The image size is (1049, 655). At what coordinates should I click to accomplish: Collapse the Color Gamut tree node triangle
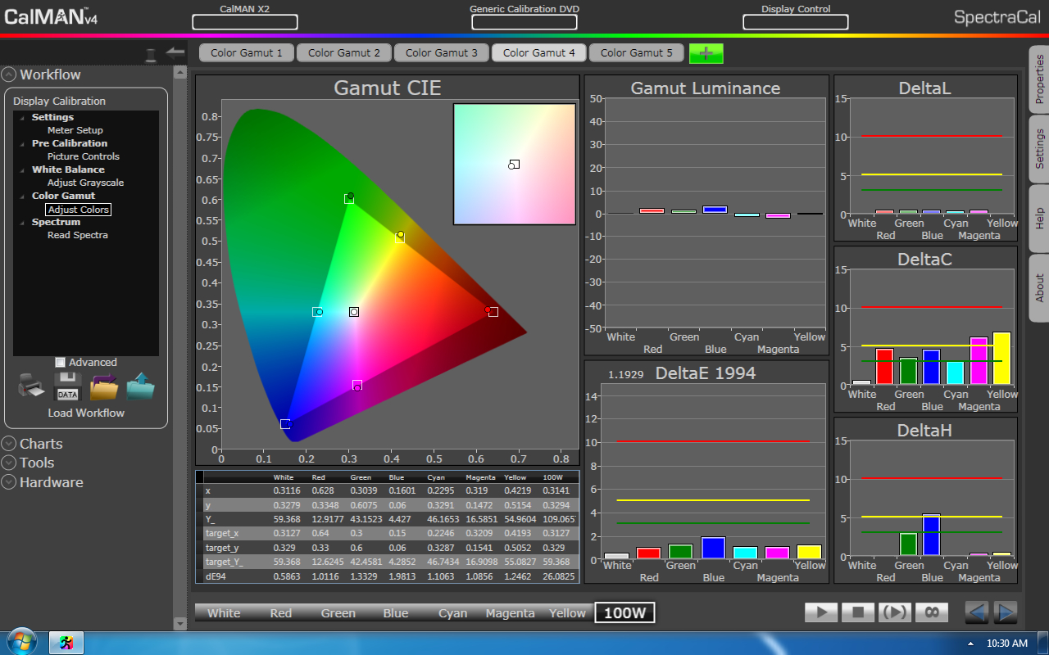point(24,196)
